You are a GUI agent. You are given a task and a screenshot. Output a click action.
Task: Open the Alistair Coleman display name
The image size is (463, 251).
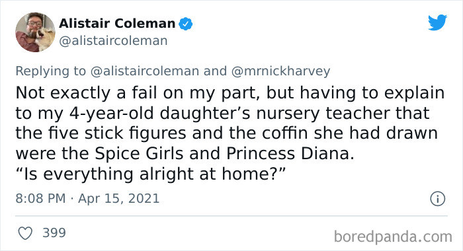click(117, 24)
